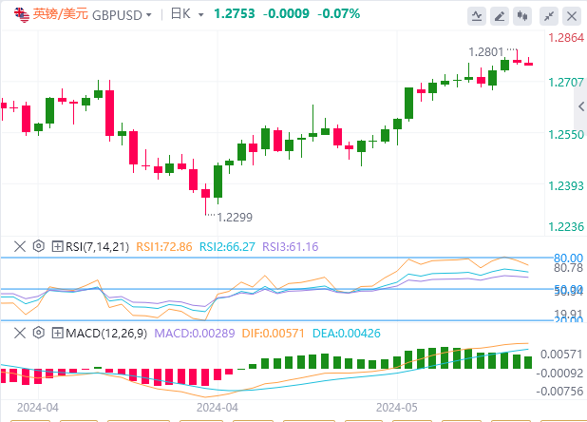Screen dimensions: 587x422
Task: Click the current price 1.2753
Action: pos(235,14)
